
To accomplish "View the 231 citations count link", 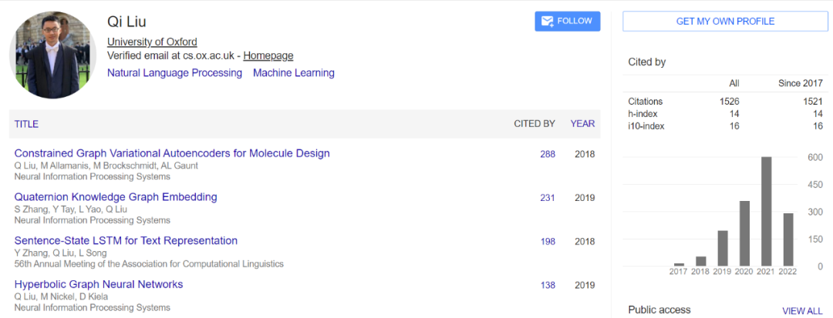I will [548, 198].
